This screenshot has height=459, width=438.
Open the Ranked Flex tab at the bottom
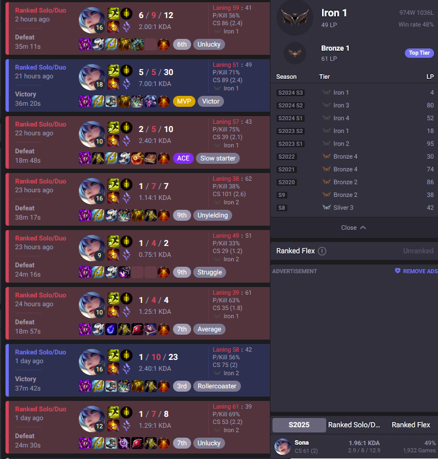[x=411, y=424]
